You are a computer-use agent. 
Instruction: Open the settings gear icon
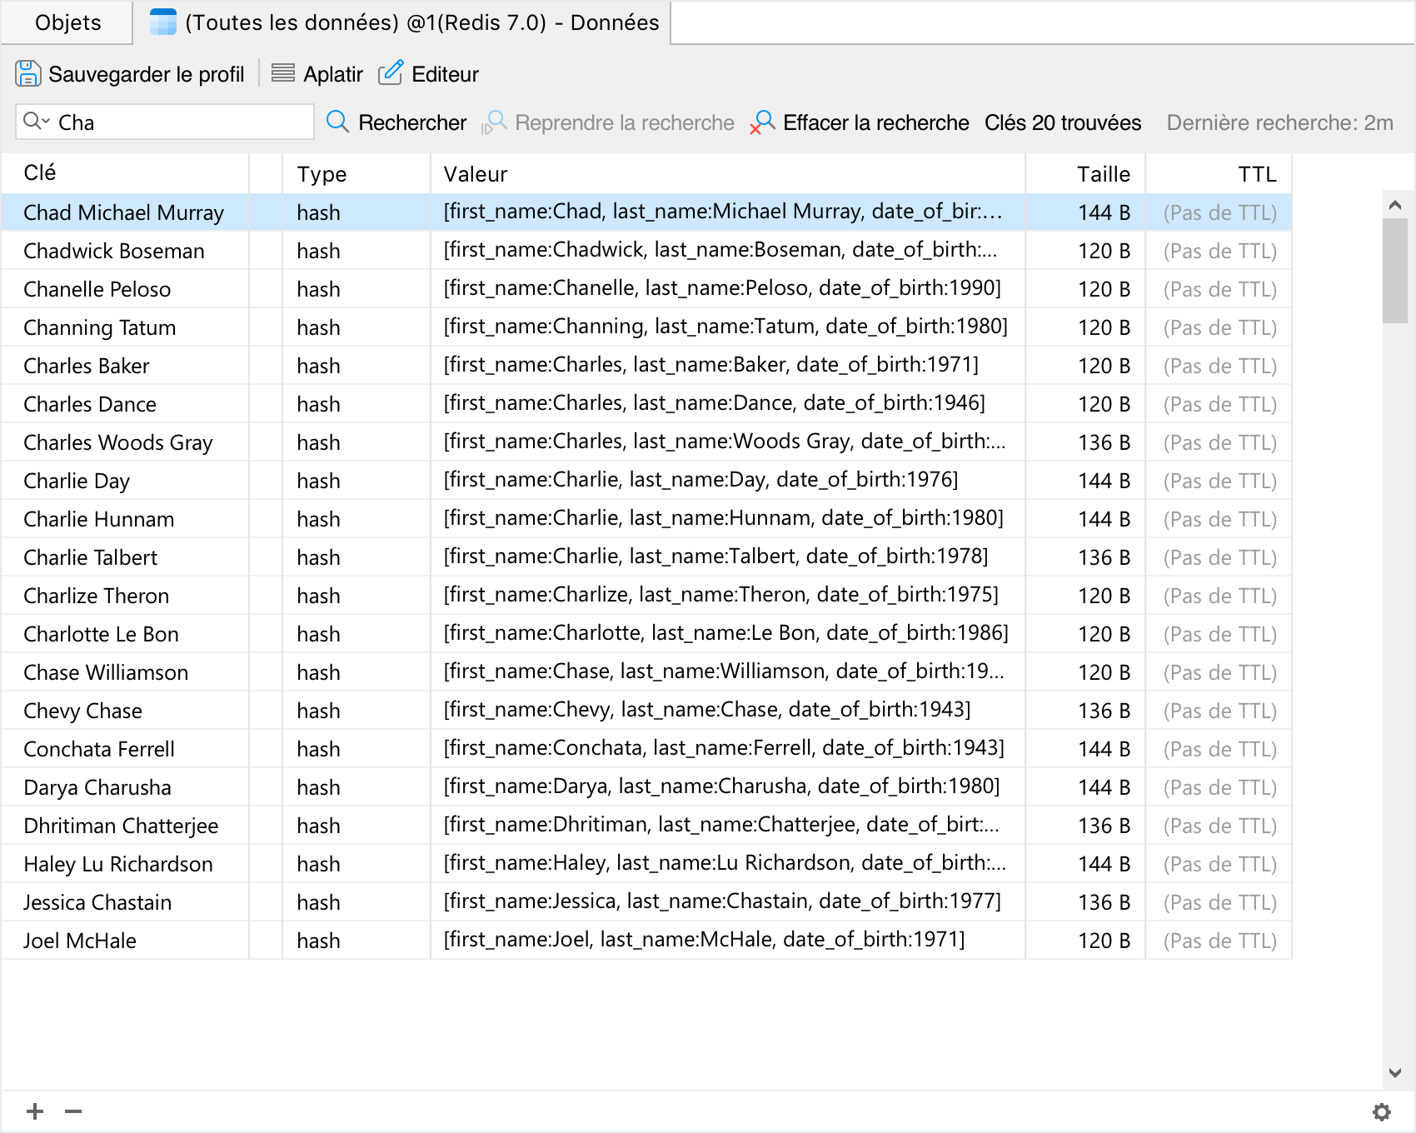[x=1382, y=1112]
